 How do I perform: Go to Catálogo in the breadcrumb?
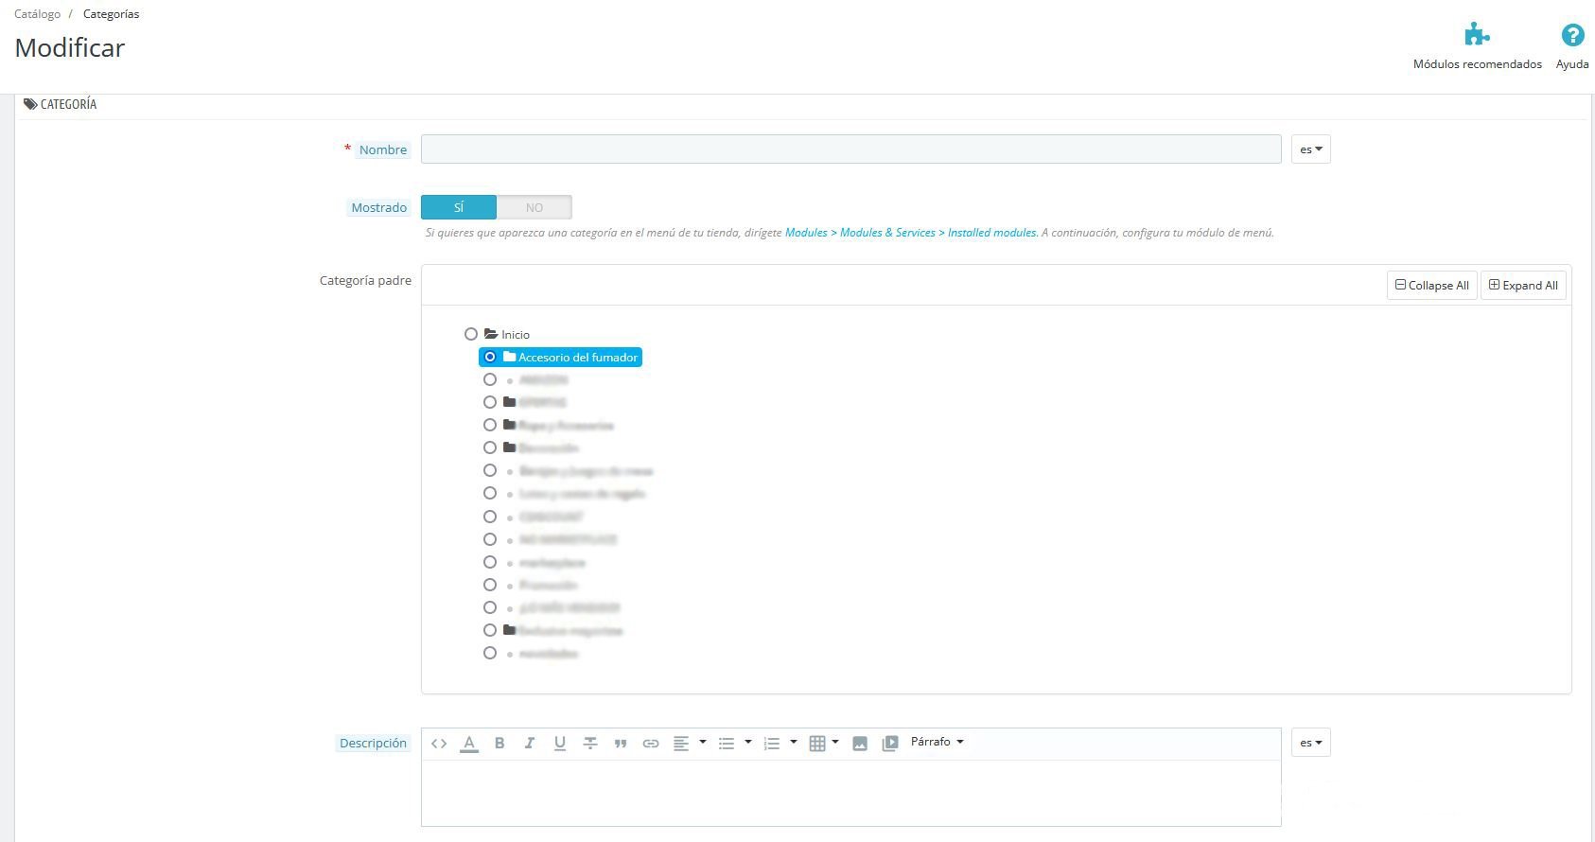(38, 14)
